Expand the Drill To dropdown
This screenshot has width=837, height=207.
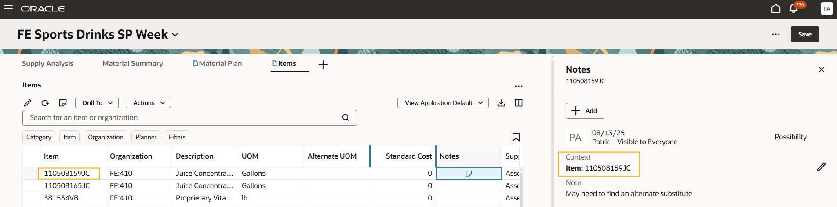coord(97,103)
